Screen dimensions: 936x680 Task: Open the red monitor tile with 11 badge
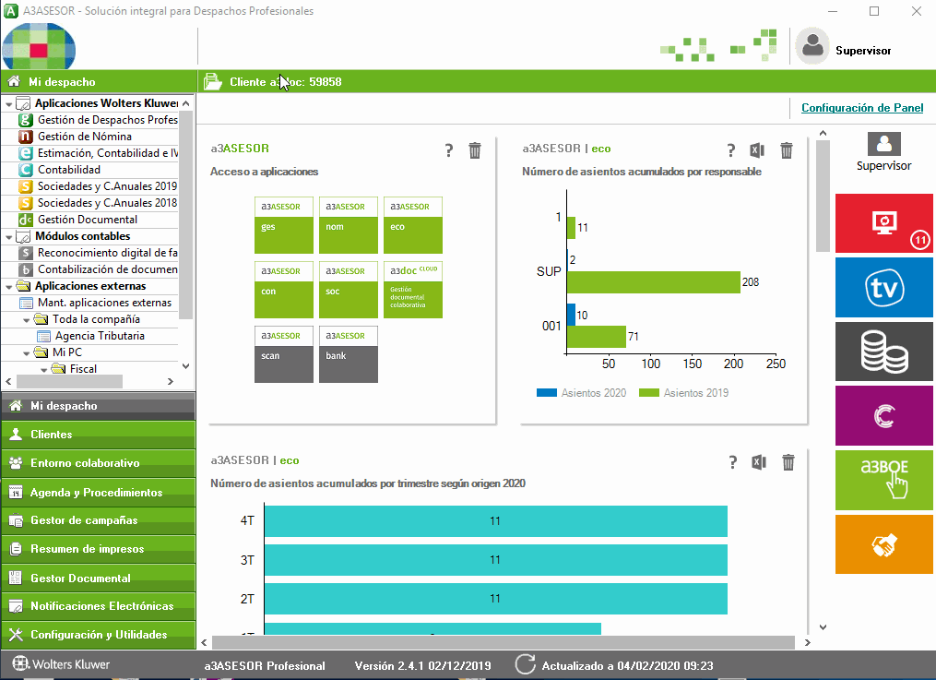(883, 223)
